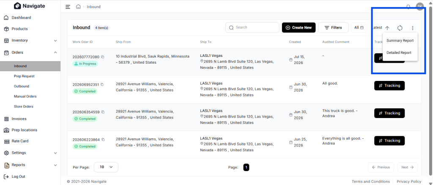Image resolution: width=433 pixels, height=185 pixels.
Task: Go to page 1
Action: pos(246,167)
